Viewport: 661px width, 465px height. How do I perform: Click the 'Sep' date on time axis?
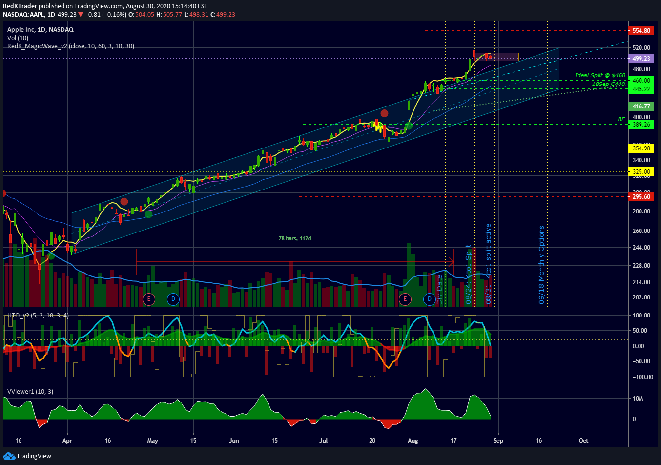click(498, 441)
